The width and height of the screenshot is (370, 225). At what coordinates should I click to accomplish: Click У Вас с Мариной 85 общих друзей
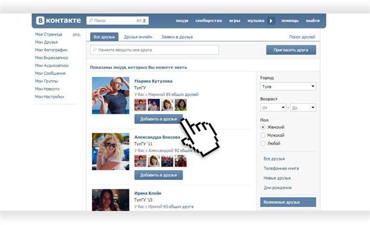pyautogui.click(x=166, y=94)
